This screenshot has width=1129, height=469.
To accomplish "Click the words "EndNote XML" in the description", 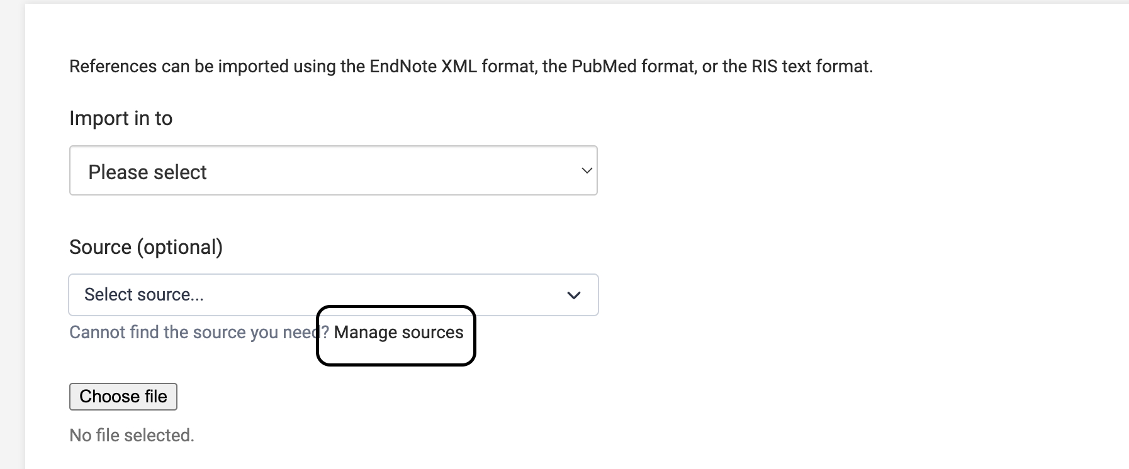I will (423, 67).
